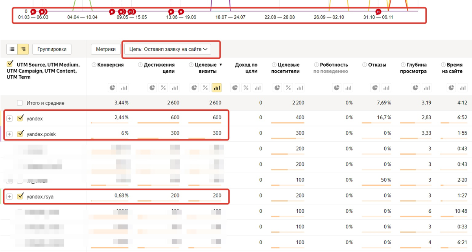Switch to the tree list view icon
Viewport: 472px width, 252px height.
(x=23, y=49)
